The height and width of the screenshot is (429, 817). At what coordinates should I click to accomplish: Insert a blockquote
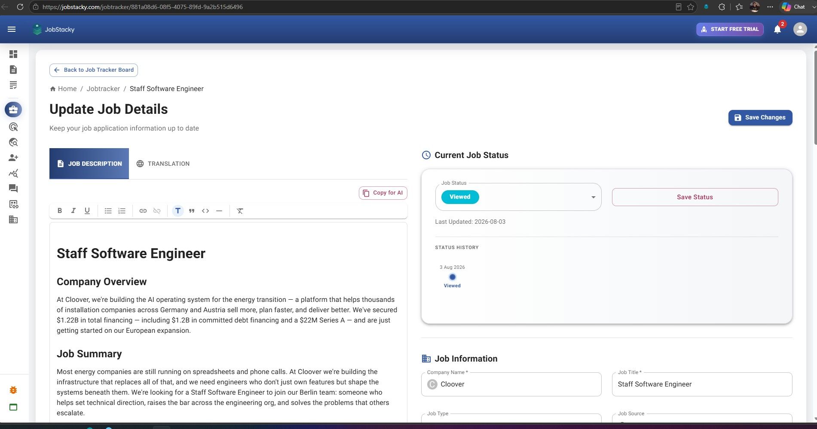(x=192, y=211)
